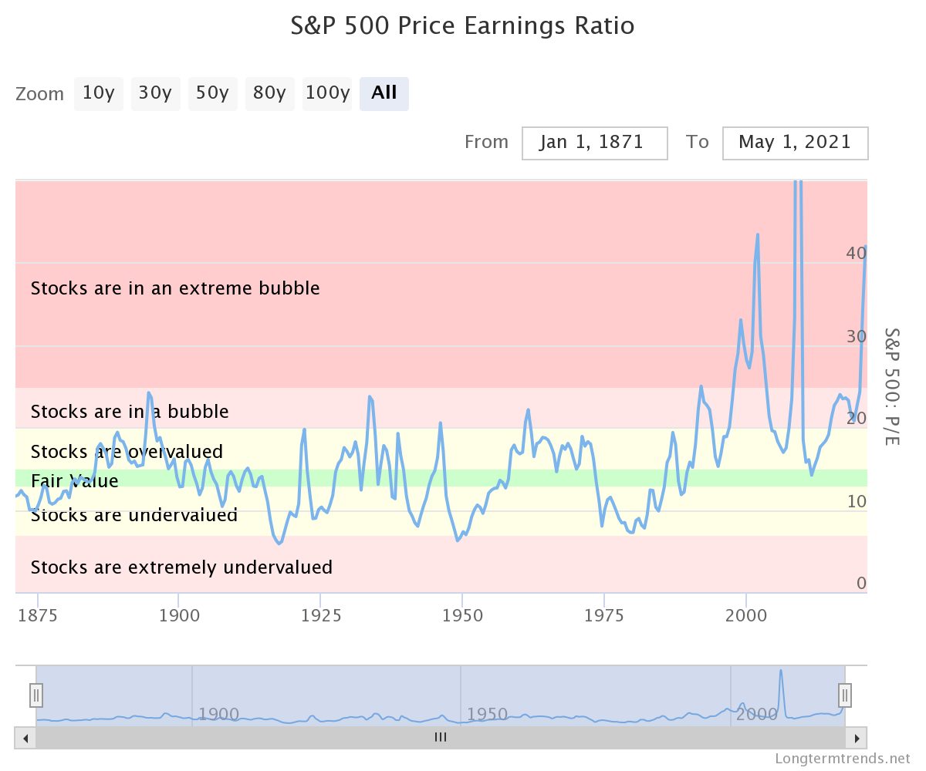Image resolution: width=926 pixels, height=771 pixels.
Task: Choose the 80y zoom option
Action: coord(269,93)
